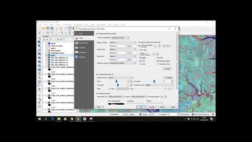The width and height of the screenshot is (252, 142).
Task: Click EPSG CRS status button
Action: pos(200,114)
